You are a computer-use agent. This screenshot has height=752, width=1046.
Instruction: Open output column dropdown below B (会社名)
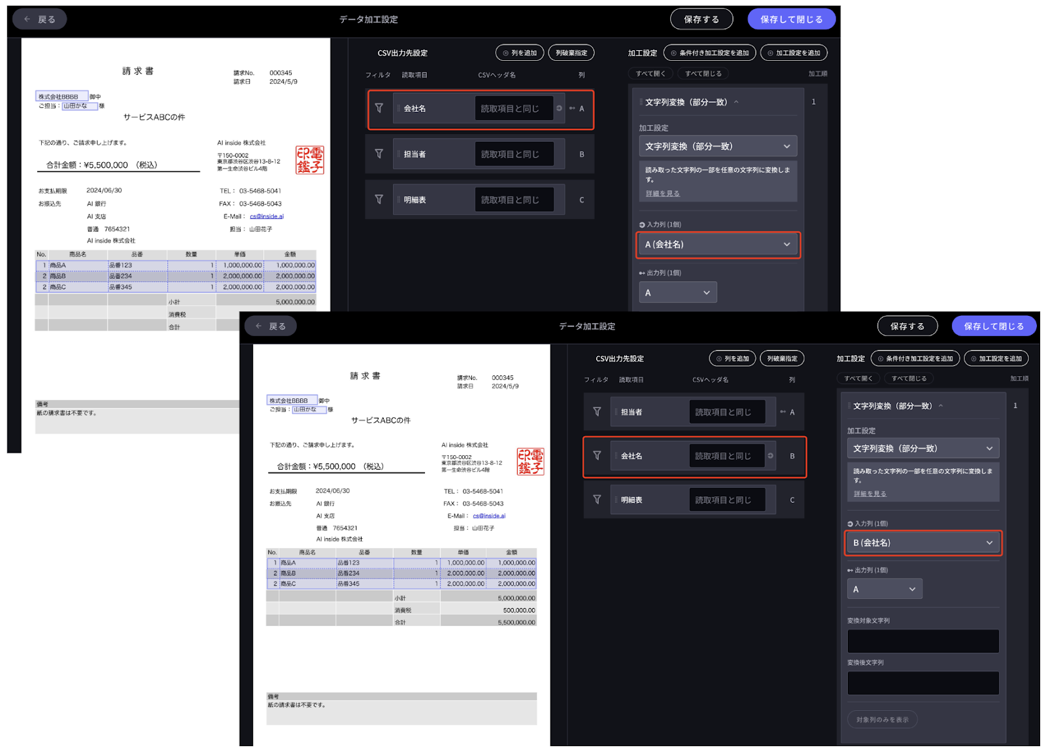884,589
